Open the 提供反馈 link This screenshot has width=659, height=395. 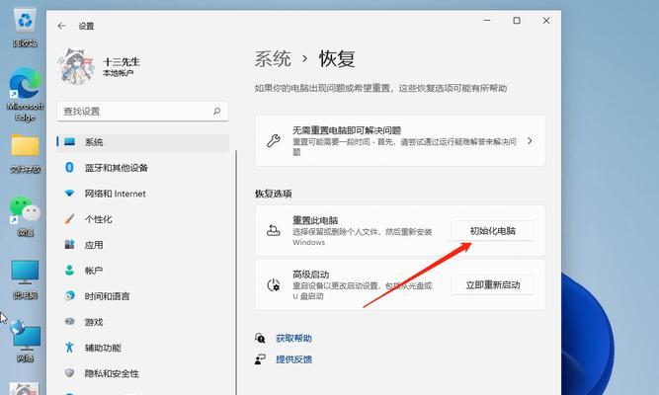coord(293,359)
